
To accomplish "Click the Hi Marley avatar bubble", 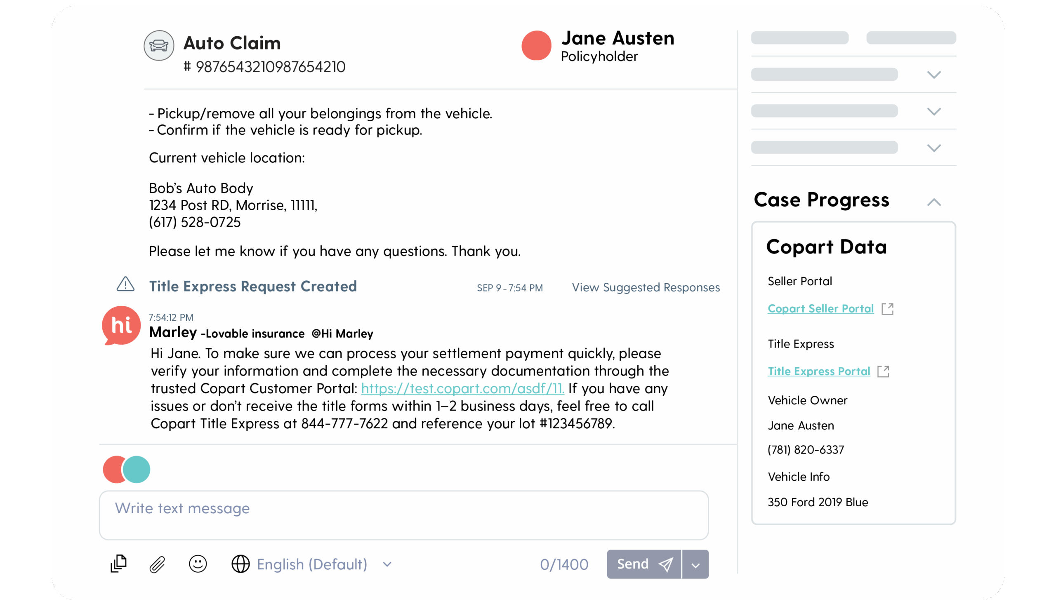I will [x=121, y=326].
